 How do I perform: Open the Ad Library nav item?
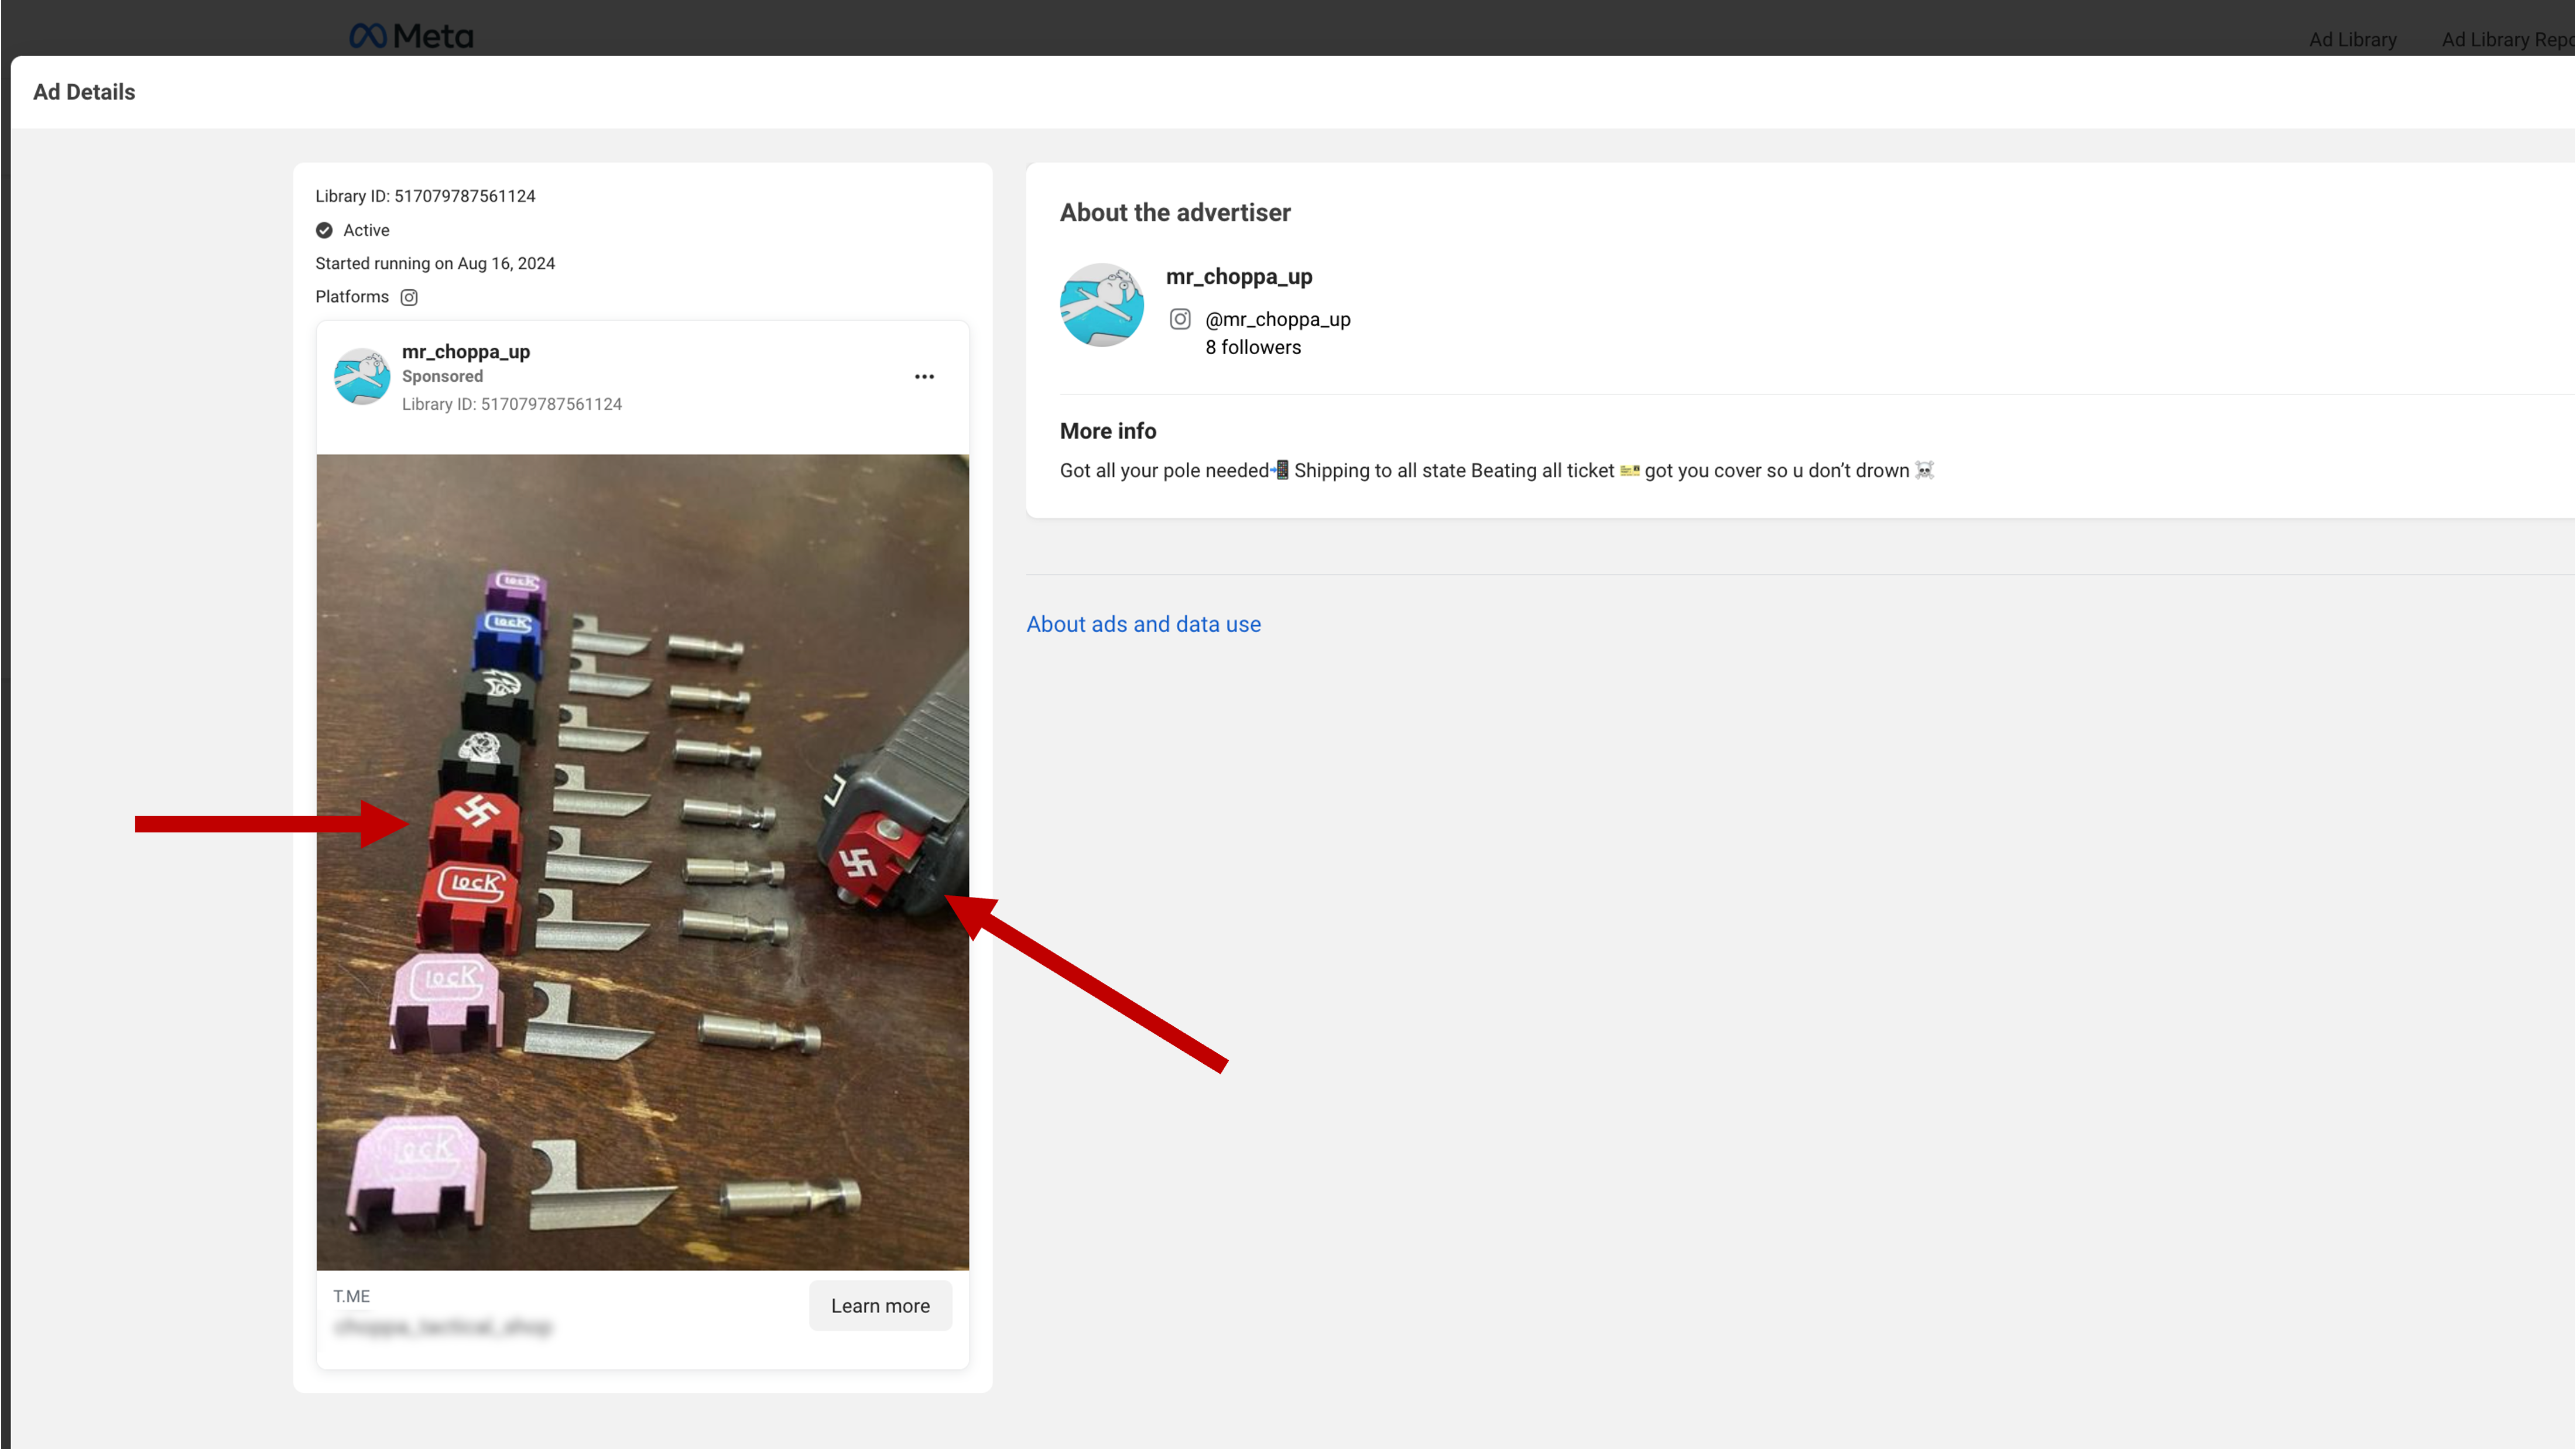pyautogui.click(x=2352, y=39)
